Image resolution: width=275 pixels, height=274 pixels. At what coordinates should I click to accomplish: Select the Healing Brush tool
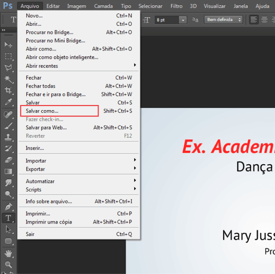(8, 114)
